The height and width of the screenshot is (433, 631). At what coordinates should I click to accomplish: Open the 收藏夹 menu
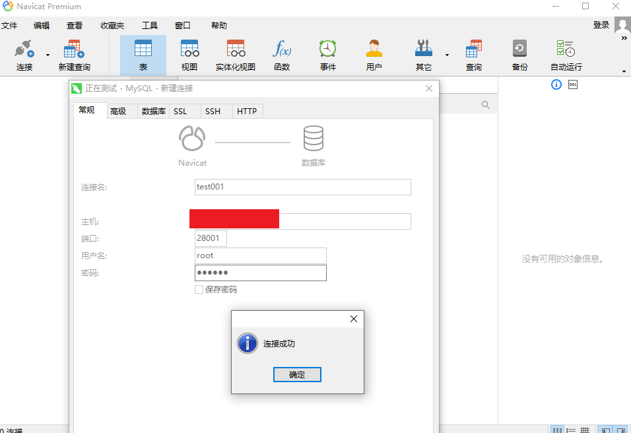(112, 25)
